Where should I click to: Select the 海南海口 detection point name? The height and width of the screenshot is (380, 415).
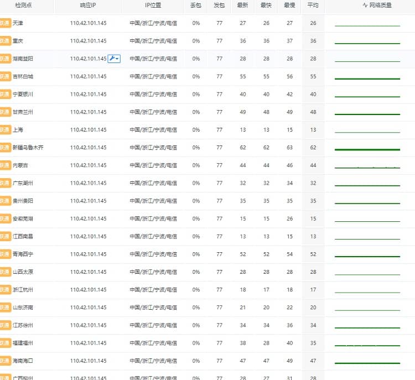pyautogui.click(x=23, y=361)
